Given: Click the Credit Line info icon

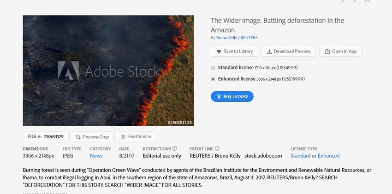Looking at the screenshot, I should pos(217,149).
